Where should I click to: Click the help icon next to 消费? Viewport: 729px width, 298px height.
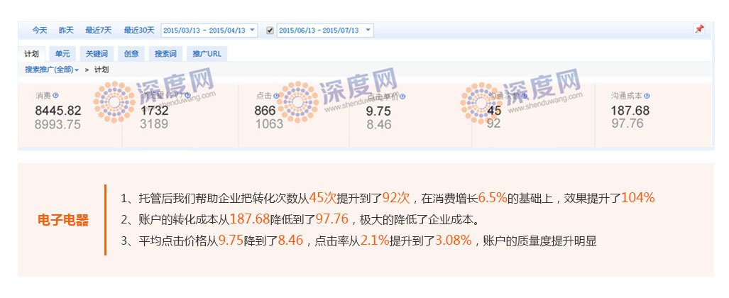pos(55,95)
